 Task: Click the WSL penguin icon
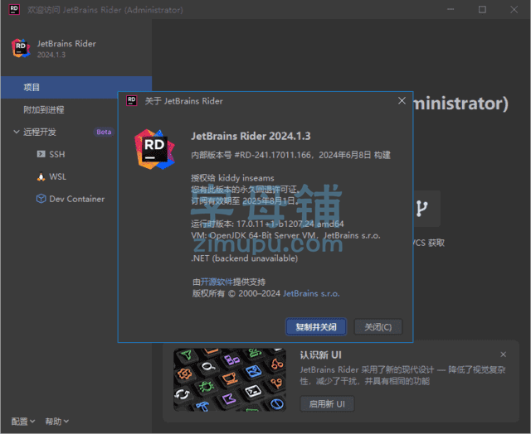[41, 176]
